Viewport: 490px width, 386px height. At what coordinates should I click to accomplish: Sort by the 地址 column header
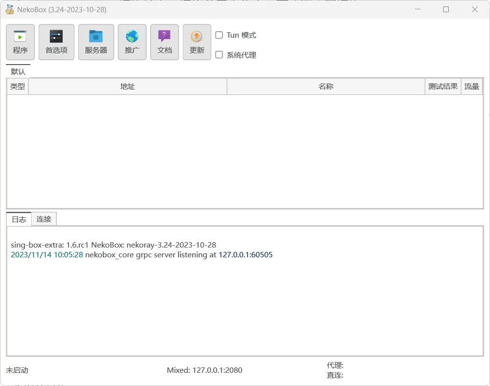[x=128, y=87]
